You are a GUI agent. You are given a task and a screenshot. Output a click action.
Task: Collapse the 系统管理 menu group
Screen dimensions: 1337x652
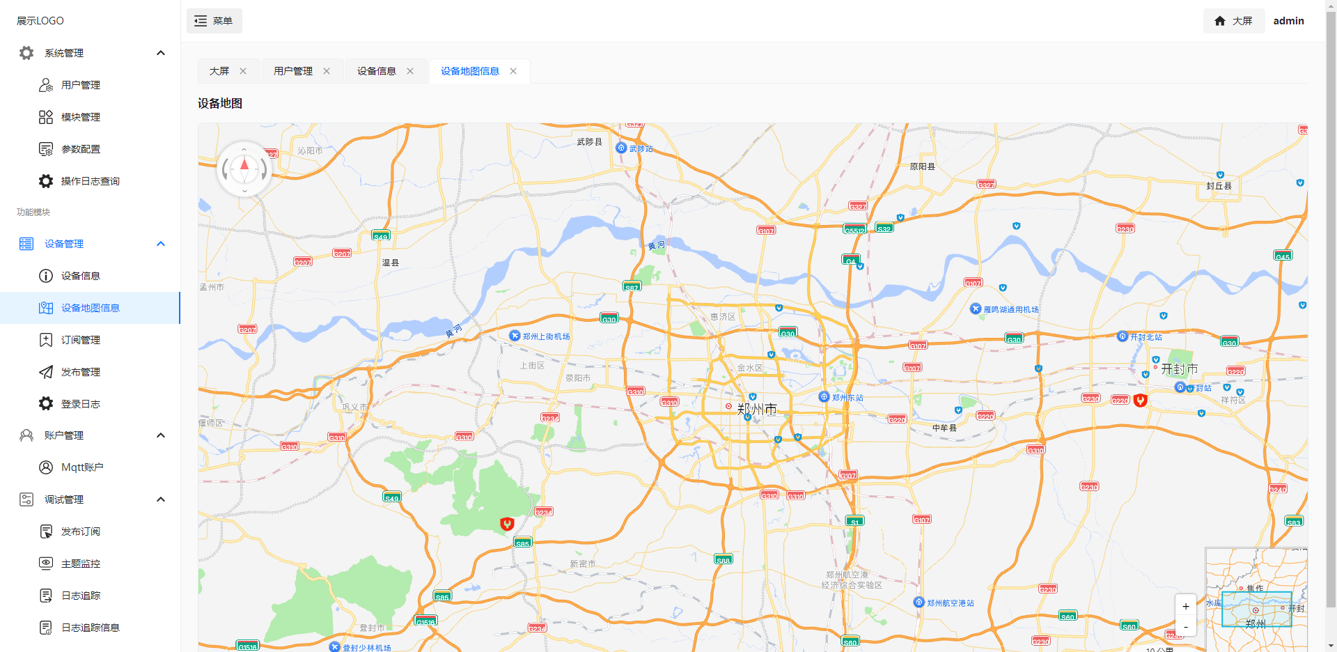click(161, 53)
